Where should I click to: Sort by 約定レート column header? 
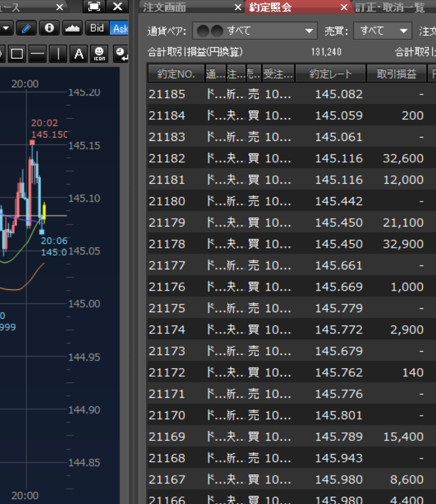pyautogui.click(x=330, y=74)
